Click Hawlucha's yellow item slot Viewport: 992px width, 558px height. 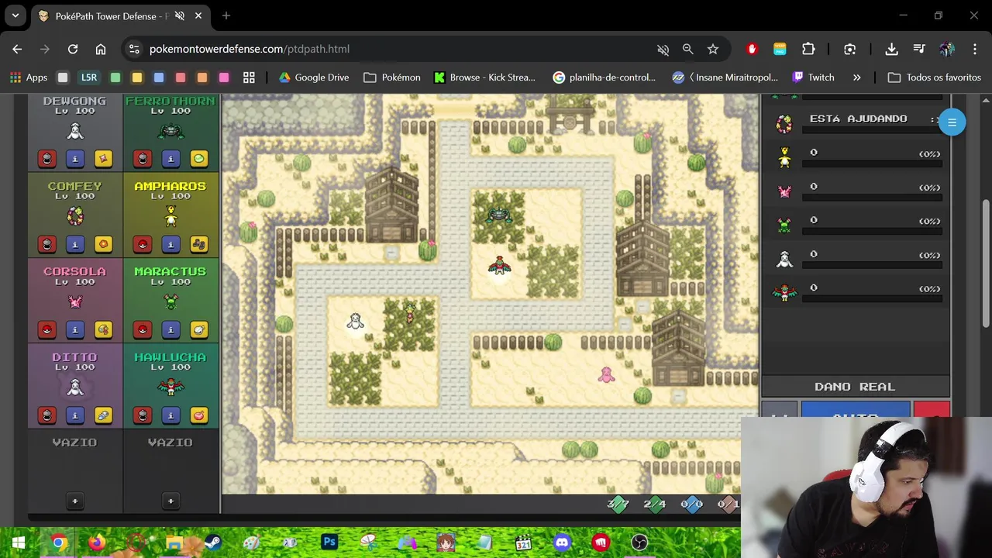pyautogui.click(x=198, y=415)
